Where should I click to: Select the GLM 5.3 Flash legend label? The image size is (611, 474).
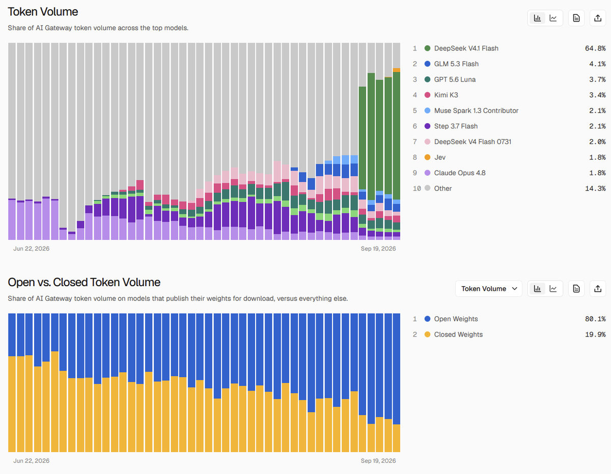[456, 64]
